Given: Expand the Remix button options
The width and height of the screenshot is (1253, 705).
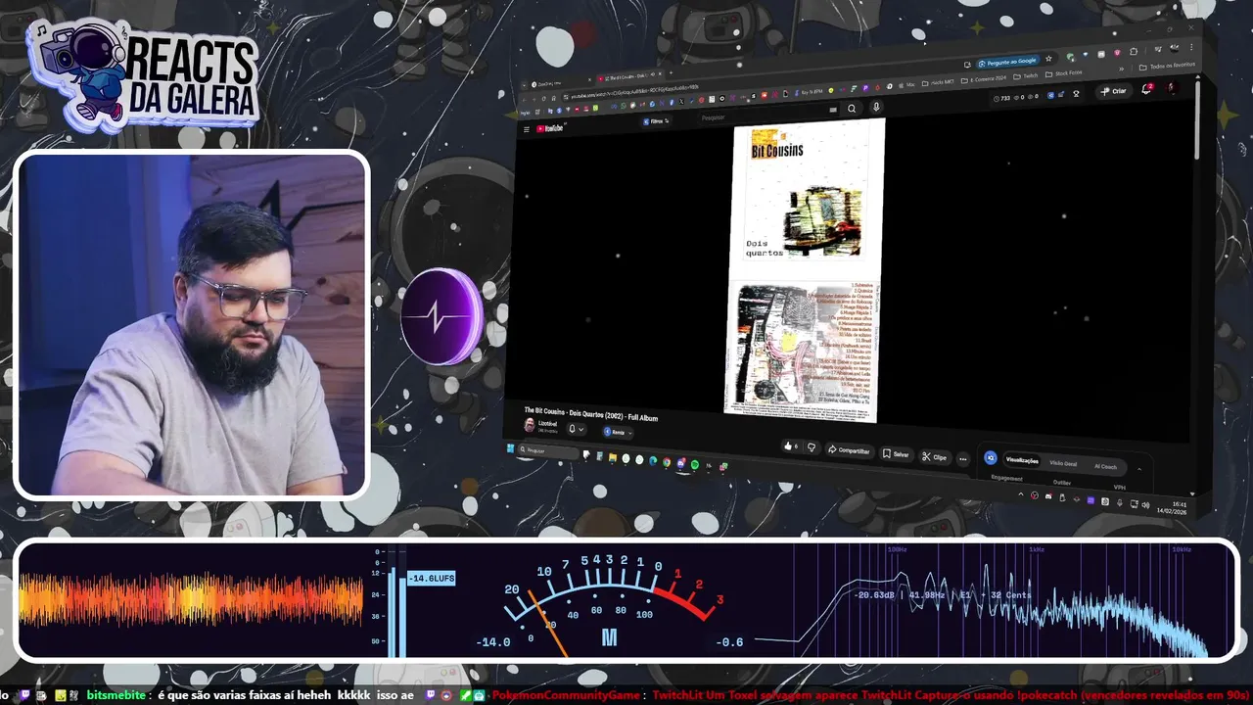Looking at the screenshot, I should pos(618,432).
